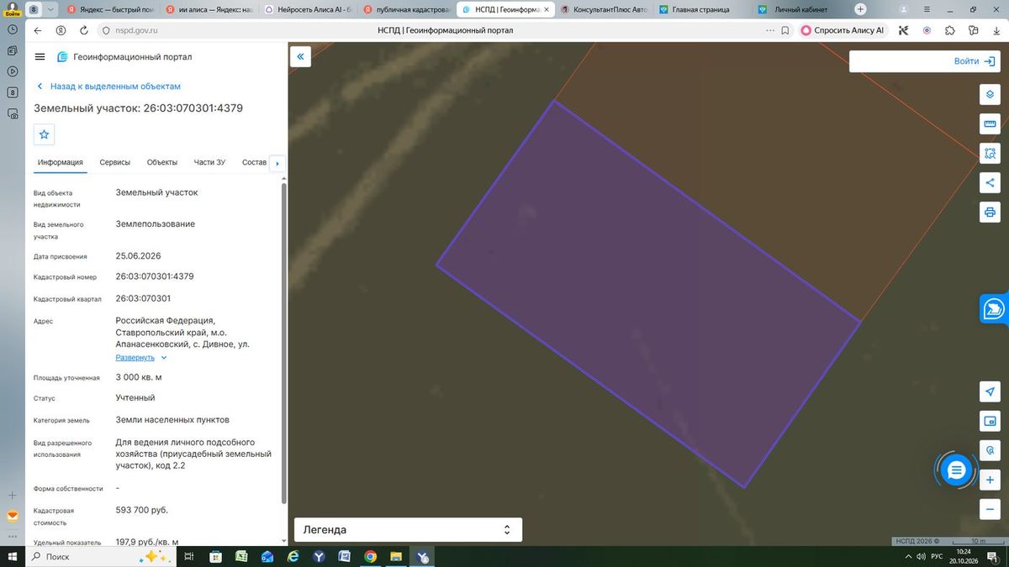
Task: Collapse the left information panel
Action: 300,56
